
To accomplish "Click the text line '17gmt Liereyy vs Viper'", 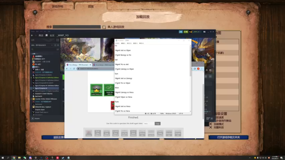I will click(x=124, y=69).
